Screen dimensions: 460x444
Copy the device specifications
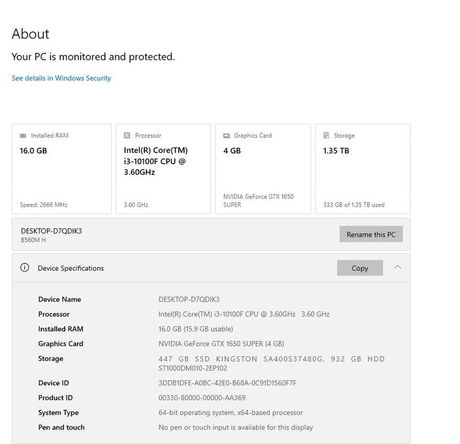360,268
